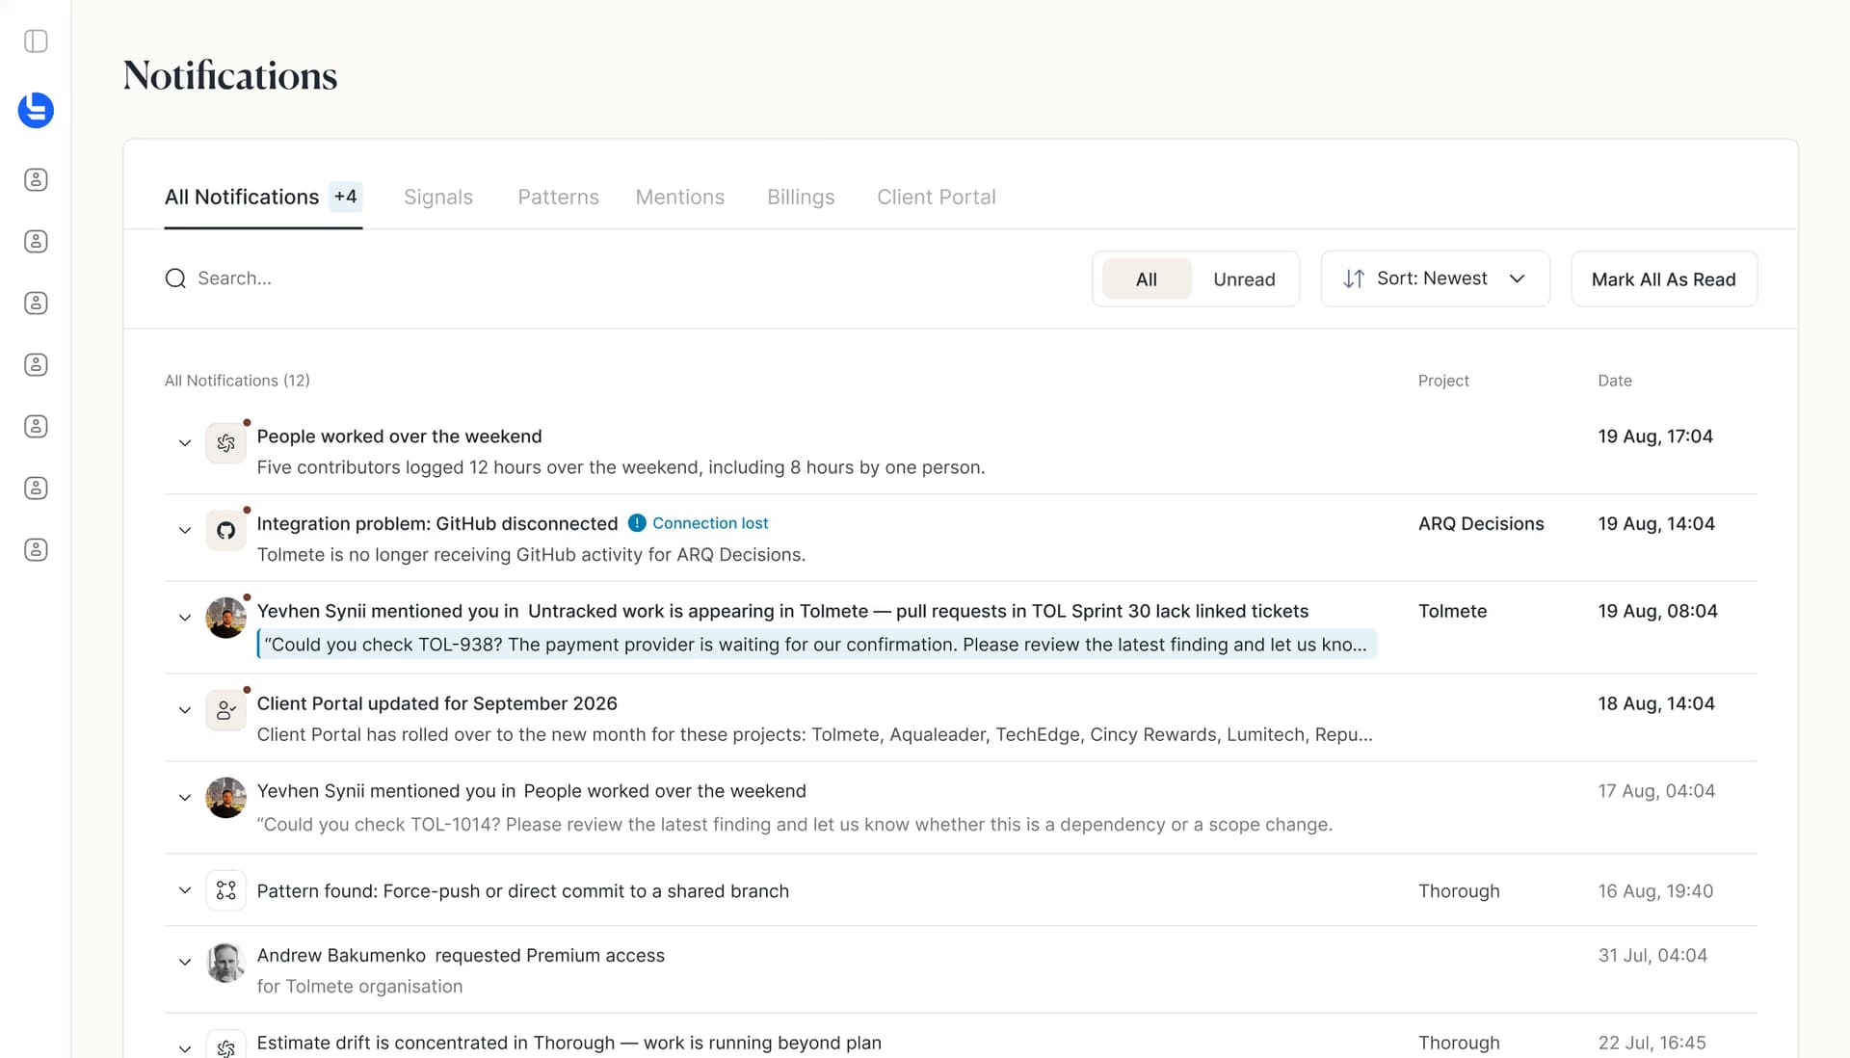Screen dimensions: 1850x1058
Task: Switch to the Signals tab
Action: click(438, 197)
